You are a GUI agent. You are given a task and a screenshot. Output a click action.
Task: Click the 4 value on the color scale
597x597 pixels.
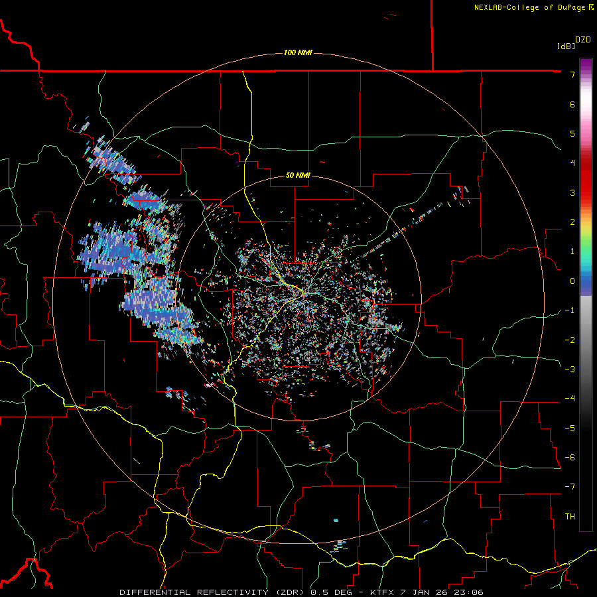click(x=572, y=163)
